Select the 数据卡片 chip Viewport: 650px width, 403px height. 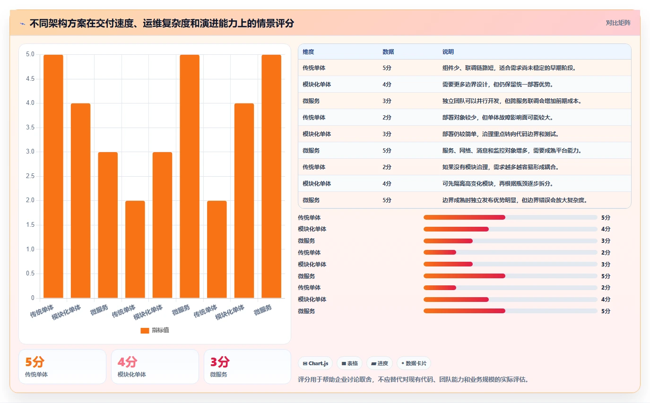click(414, 363)
